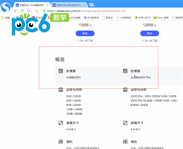Click the green security shield in address bar

coord(44,11)
